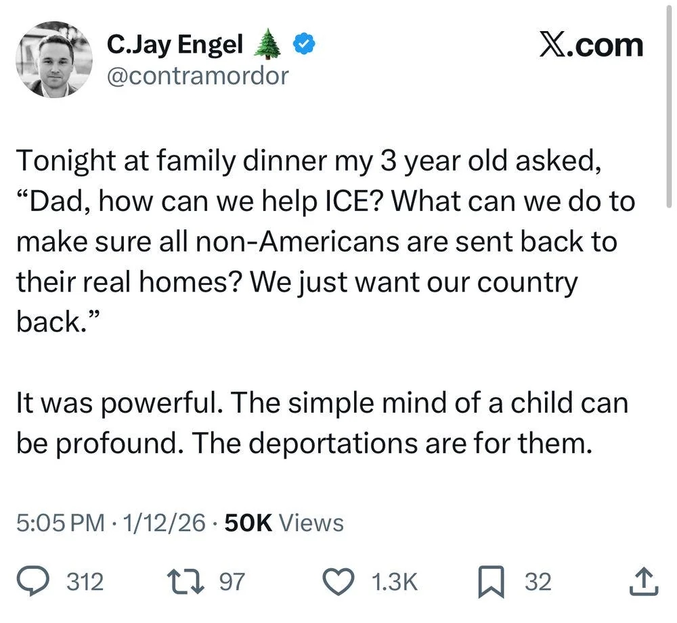The image size is (677, 623).
Task: Tap the heart-shaped like icon
Action: 338,580
